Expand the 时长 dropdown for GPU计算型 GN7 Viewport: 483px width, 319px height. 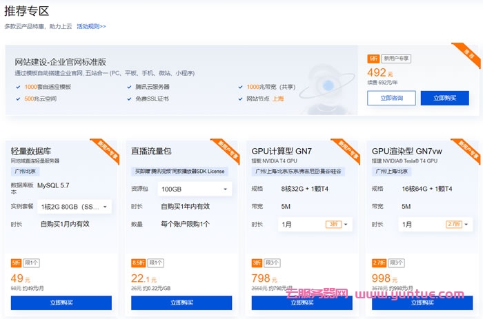(x=315, y=224)
